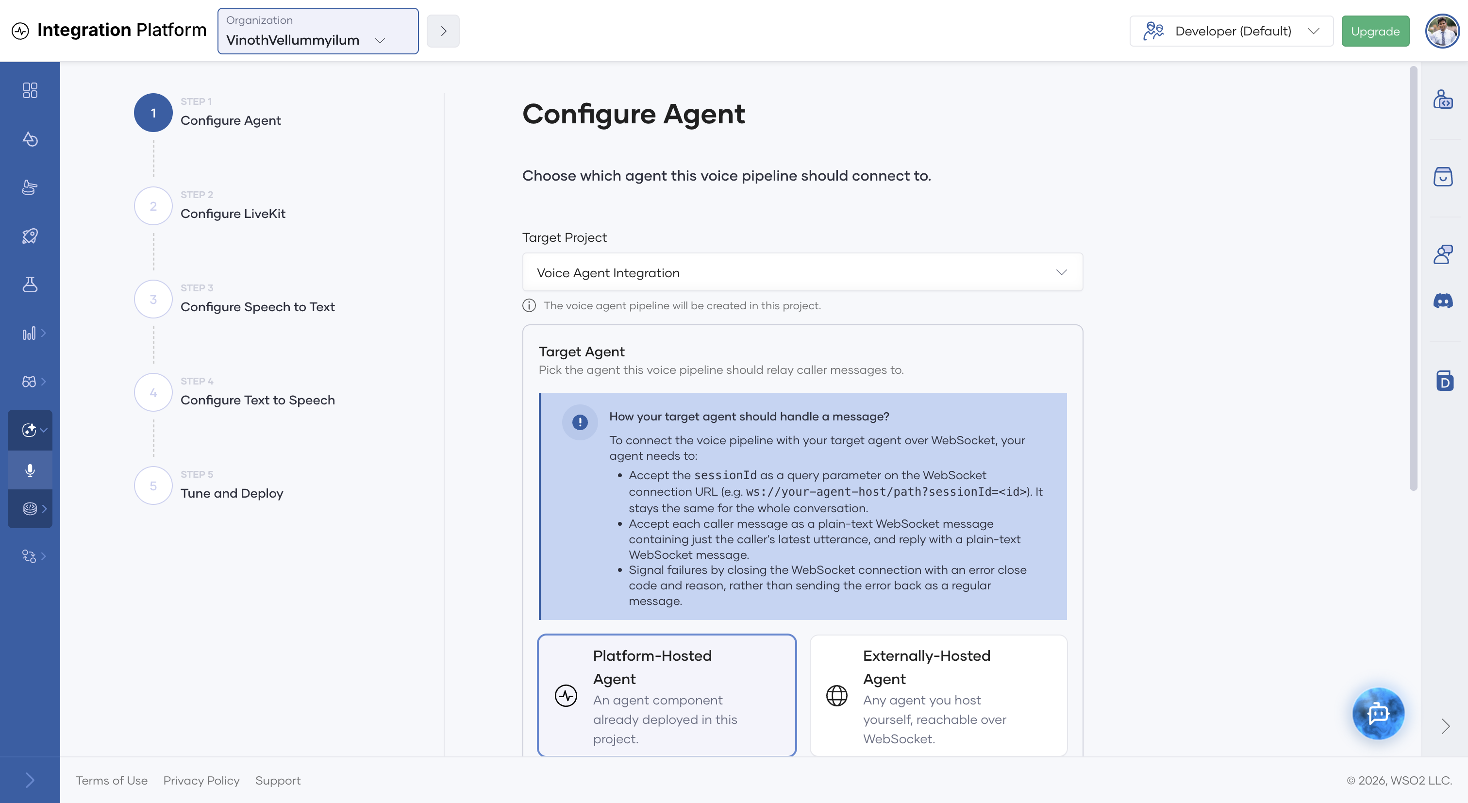Click the green Upgrade button
Viewport: 1468px width, 803px height.
pos(1375,31)
